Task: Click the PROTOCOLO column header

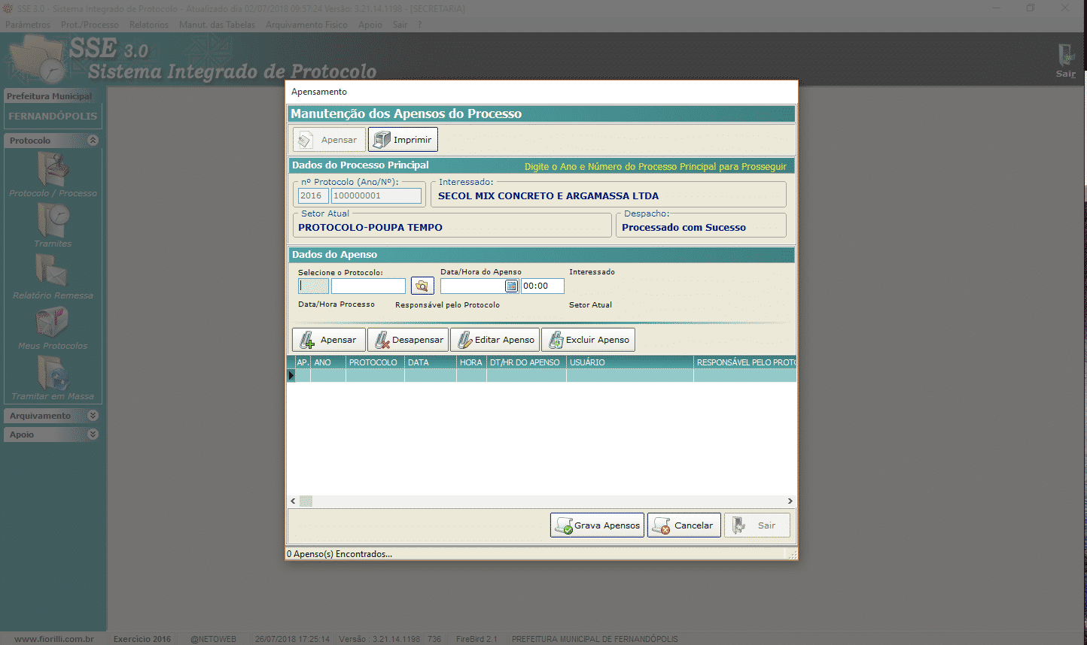Action: point(373,362)
